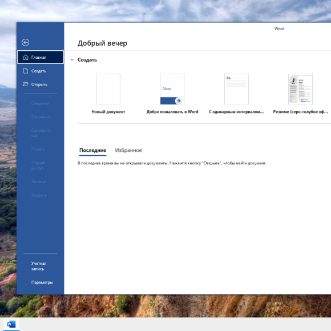331x331 pixels.
Task: Click the Сохранить sidebar item
Action: (41, 117)
